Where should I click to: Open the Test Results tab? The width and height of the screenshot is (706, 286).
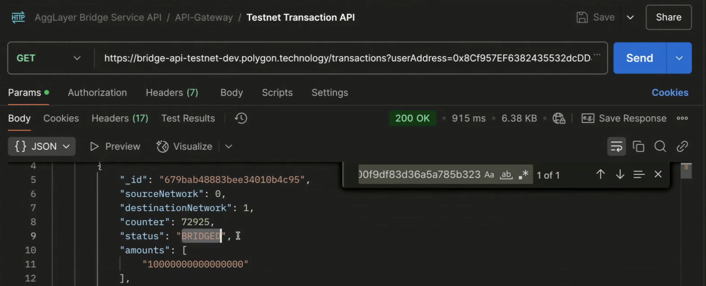coord(188,118)
